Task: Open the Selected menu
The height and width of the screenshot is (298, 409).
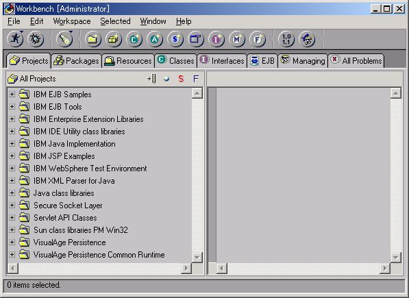Action: (x=115, y=21)
